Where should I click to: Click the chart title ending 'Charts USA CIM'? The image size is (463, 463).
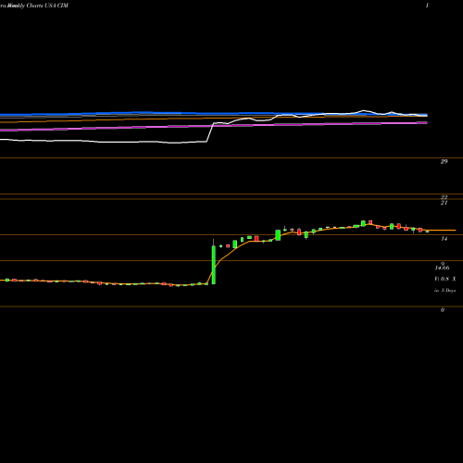(34, 6)
